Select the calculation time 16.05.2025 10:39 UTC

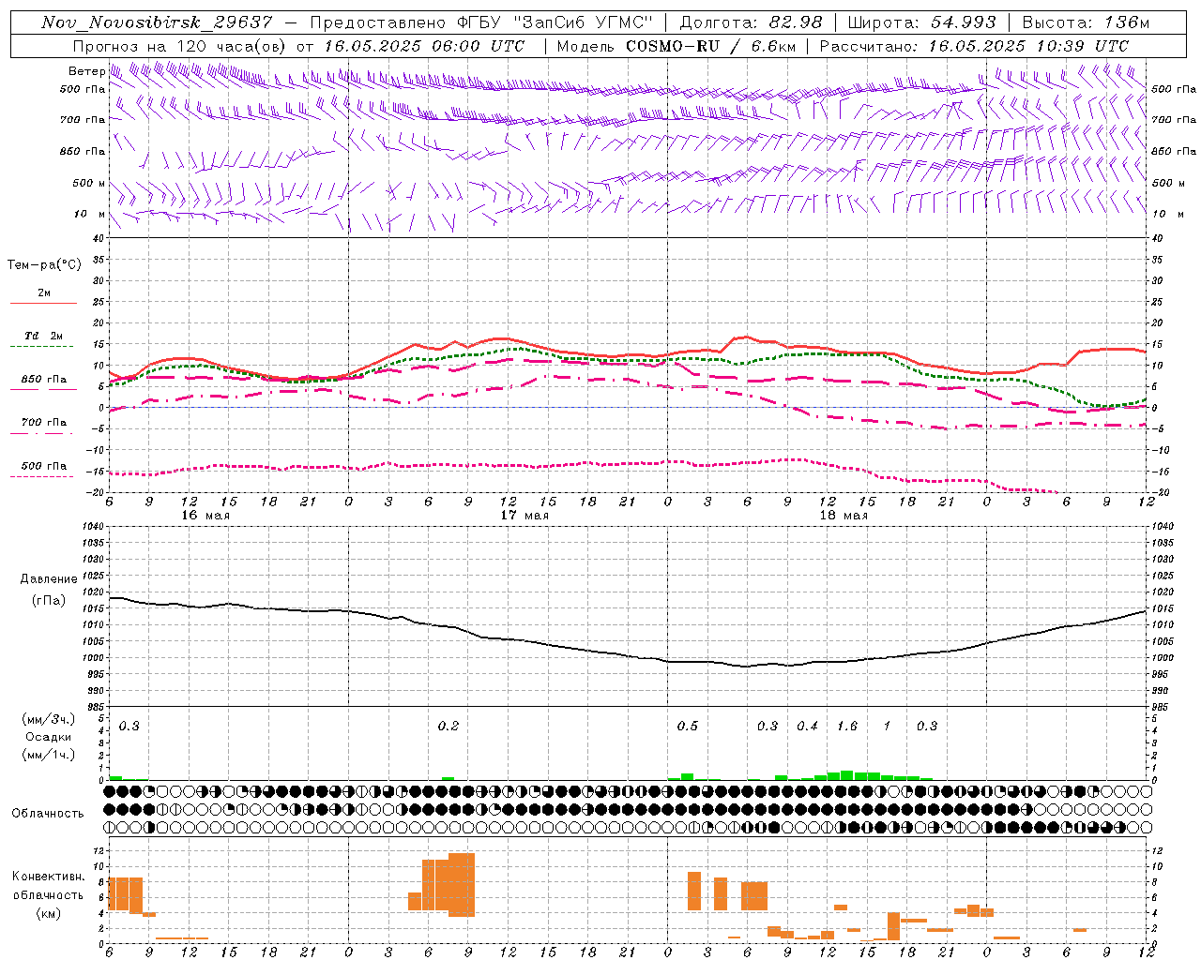[1027, 46]
